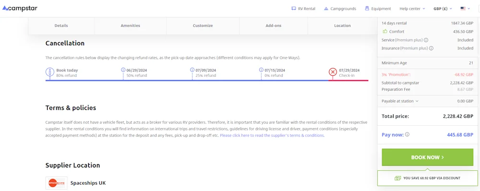Click the Total price 2,228.42 GBP value

click(x=458, y=116)
